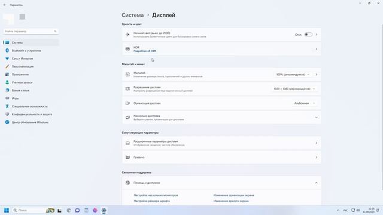Click the Графика icon
383x215 pixels.
[127, 157]
